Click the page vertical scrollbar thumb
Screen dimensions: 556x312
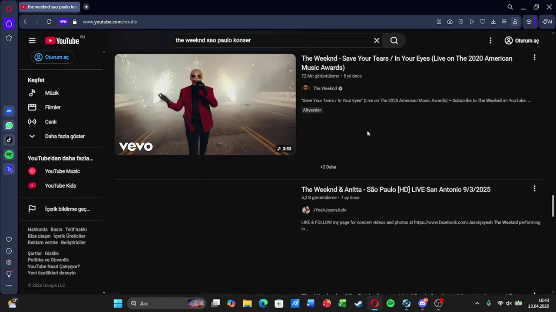[553, 206]
